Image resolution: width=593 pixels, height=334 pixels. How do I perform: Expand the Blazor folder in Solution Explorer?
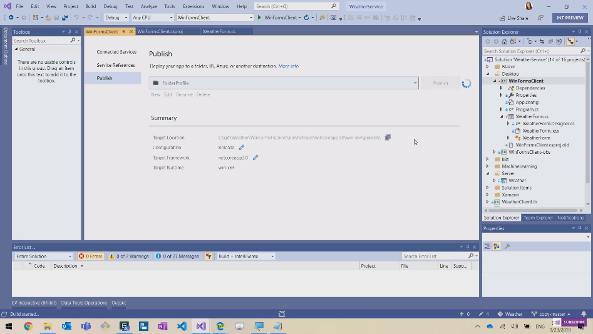click(x=488, y=66)
